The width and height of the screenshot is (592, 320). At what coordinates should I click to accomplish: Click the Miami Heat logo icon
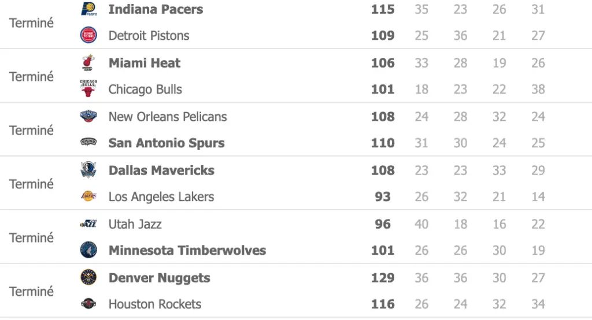[88, 63]
